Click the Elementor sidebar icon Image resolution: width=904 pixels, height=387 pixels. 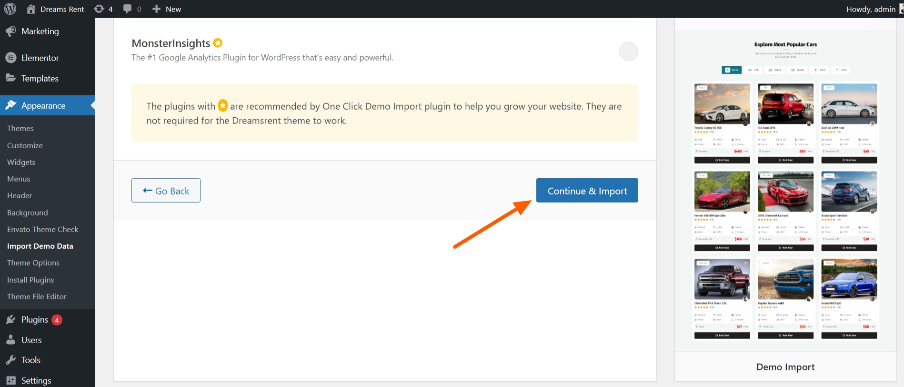11,58
